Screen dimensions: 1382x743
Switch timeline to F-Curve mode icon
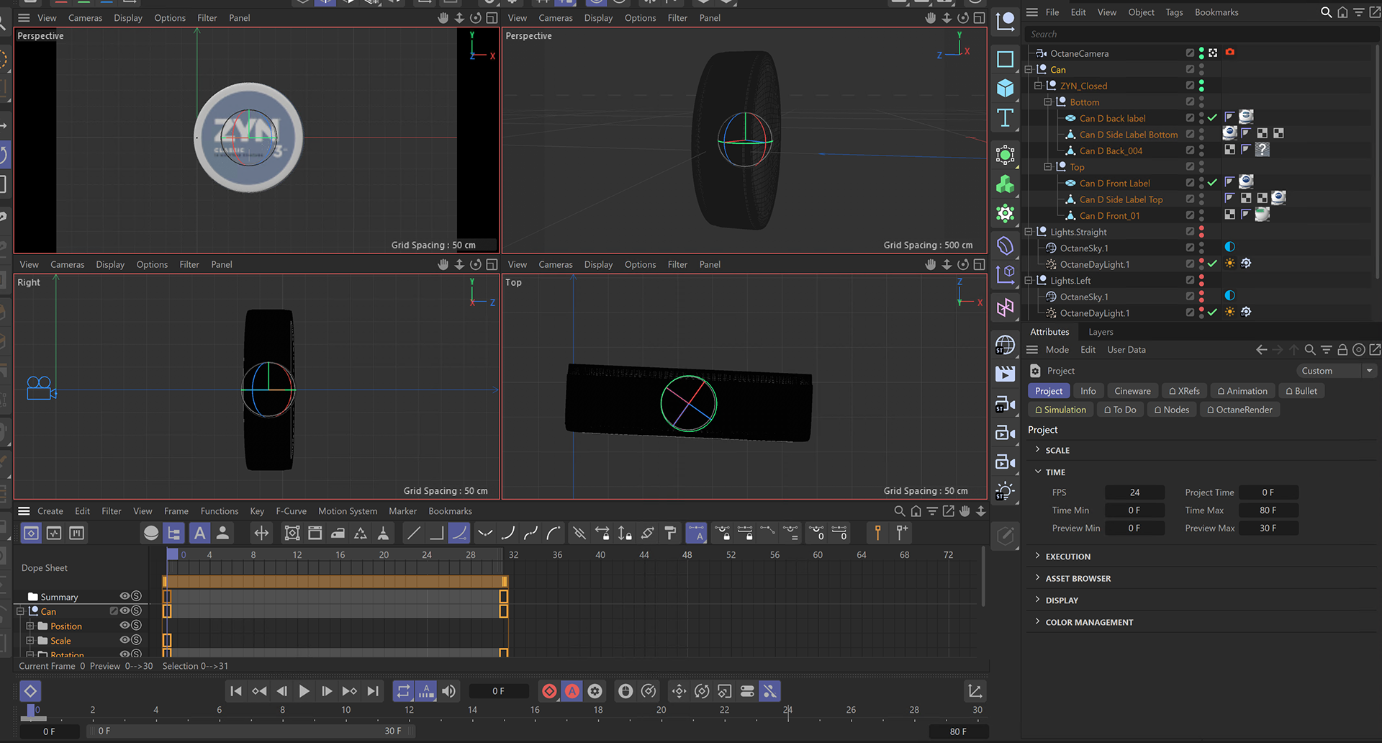point(54,533)
